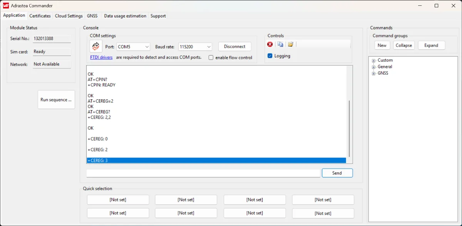Click the console vertical scrollbar
This screenshot has width=462, height=226.
pos(349,127)
